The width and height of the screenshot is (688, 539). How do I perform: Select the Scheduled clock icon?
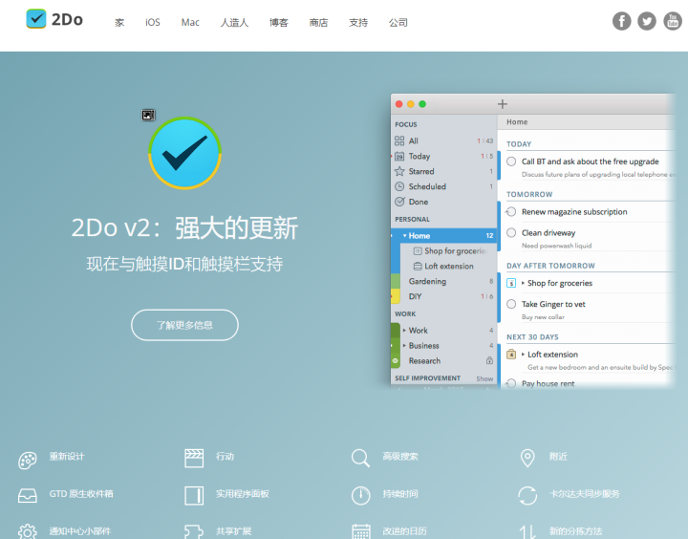[399, 186]
